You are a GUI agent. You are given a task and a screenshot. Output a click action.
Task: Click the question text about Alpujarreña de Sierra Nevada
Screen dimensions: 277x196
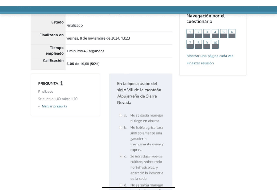pos(139,93)
